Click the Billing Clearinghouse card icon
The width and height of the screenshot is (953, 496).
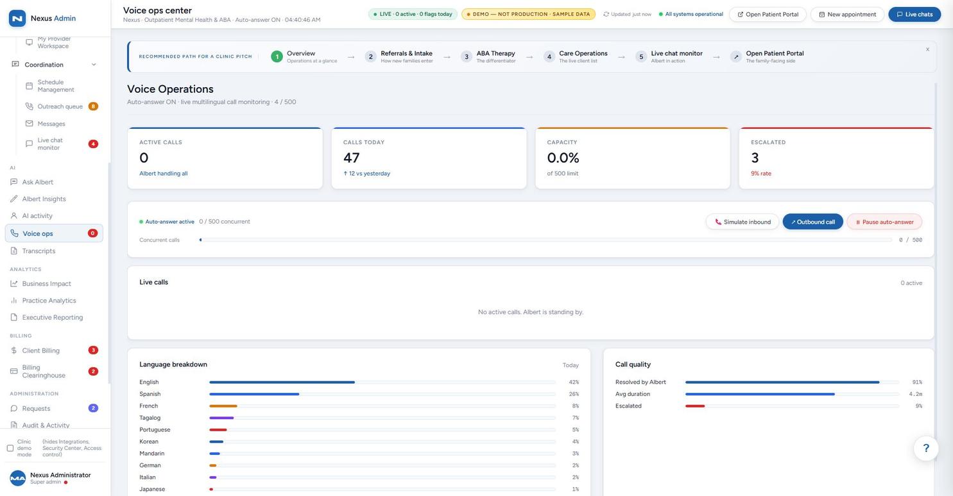(x=14, y=371)
